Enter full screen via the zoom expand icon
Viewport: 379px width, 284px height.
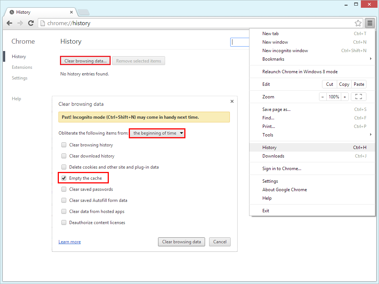coord(358,97)
